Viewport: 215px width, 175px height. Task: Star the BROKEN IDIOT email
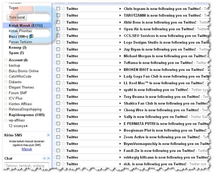click(x=63, y=69)
